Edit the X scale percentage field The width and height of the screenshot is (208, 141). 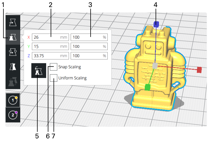pos(89,37)
